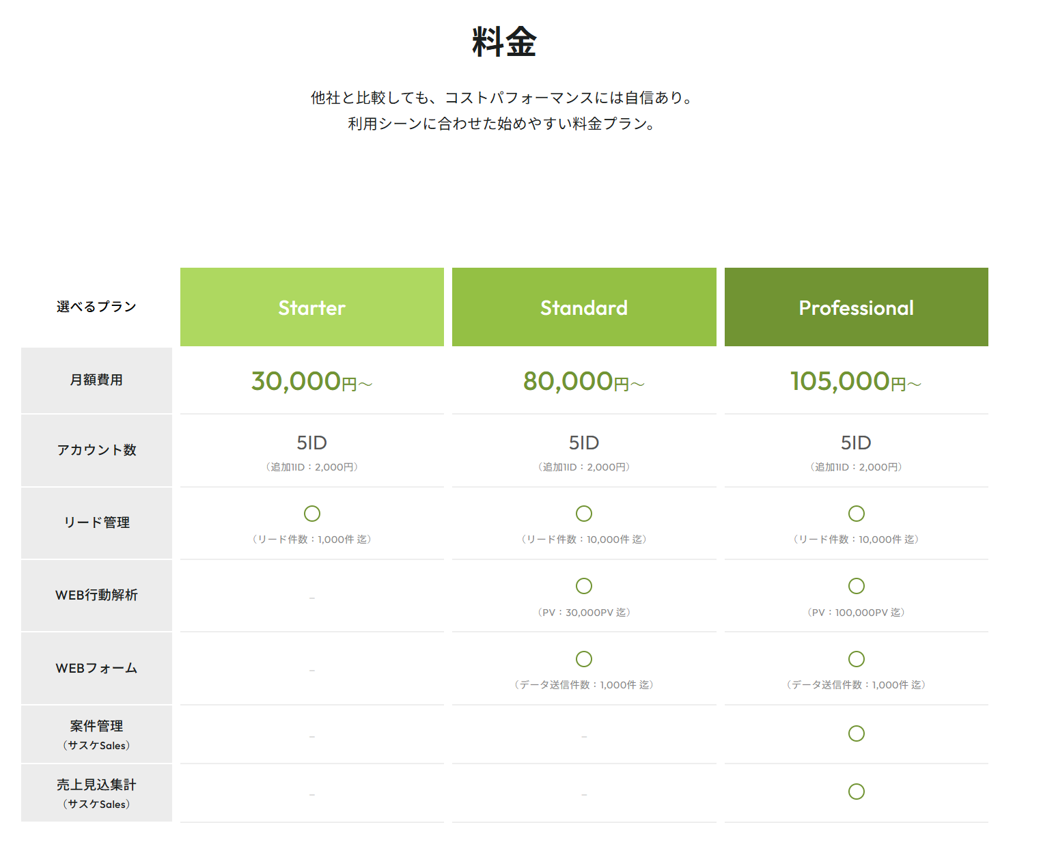Select the Standard plan header

click(584, 307)
